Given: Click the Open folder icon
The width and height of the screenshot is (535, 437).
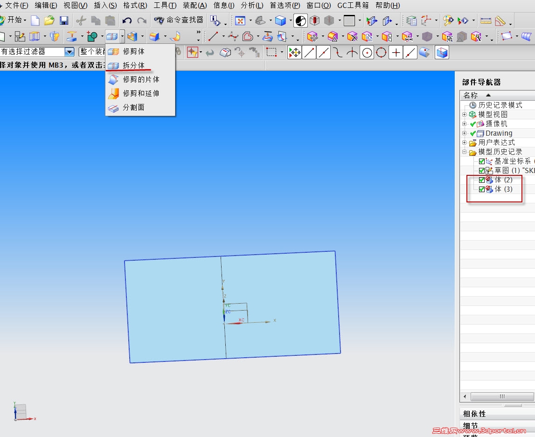Looking at the screenshot, I should click(x=49, y=21).
